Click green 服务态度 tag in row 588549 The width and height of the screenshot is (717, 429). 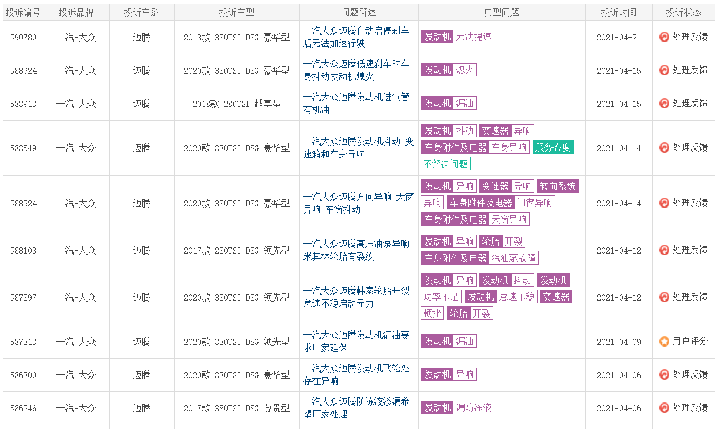tap(553, 147)
